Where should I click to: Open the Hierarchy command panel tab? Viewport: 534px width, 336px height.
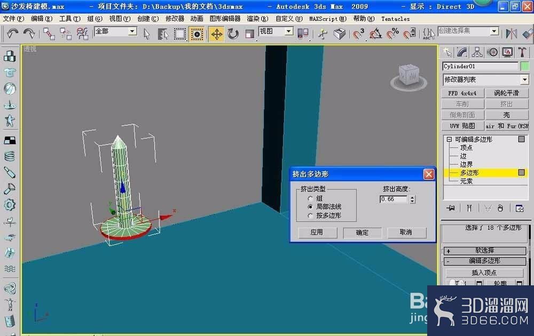click(477, 52)
